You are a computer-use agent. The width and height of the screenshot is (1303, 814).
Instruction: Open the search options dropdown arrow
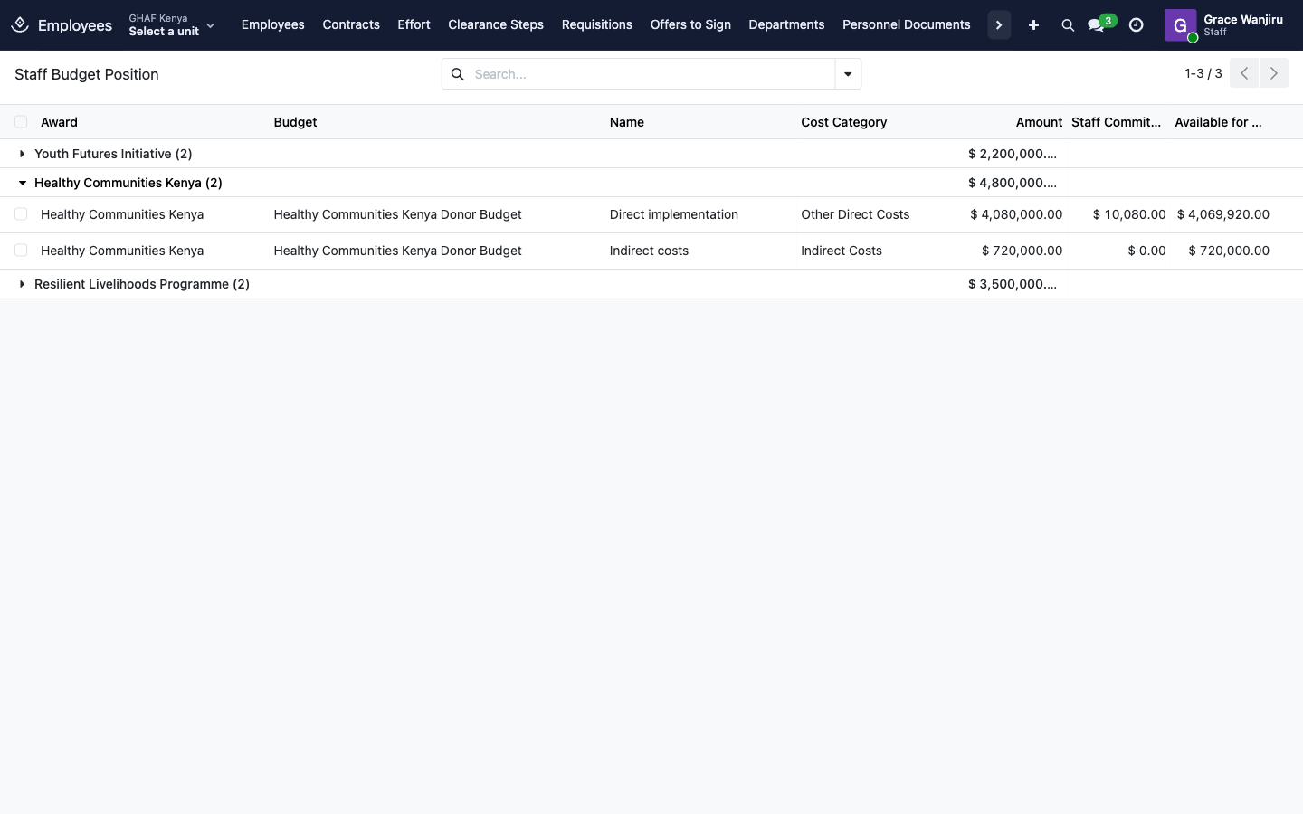[x=848, y=74]
